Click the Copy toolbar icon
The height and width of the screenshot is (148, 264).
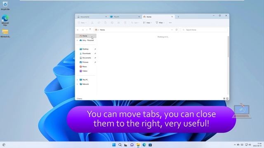pyautogui.click(x=99, y=23)
